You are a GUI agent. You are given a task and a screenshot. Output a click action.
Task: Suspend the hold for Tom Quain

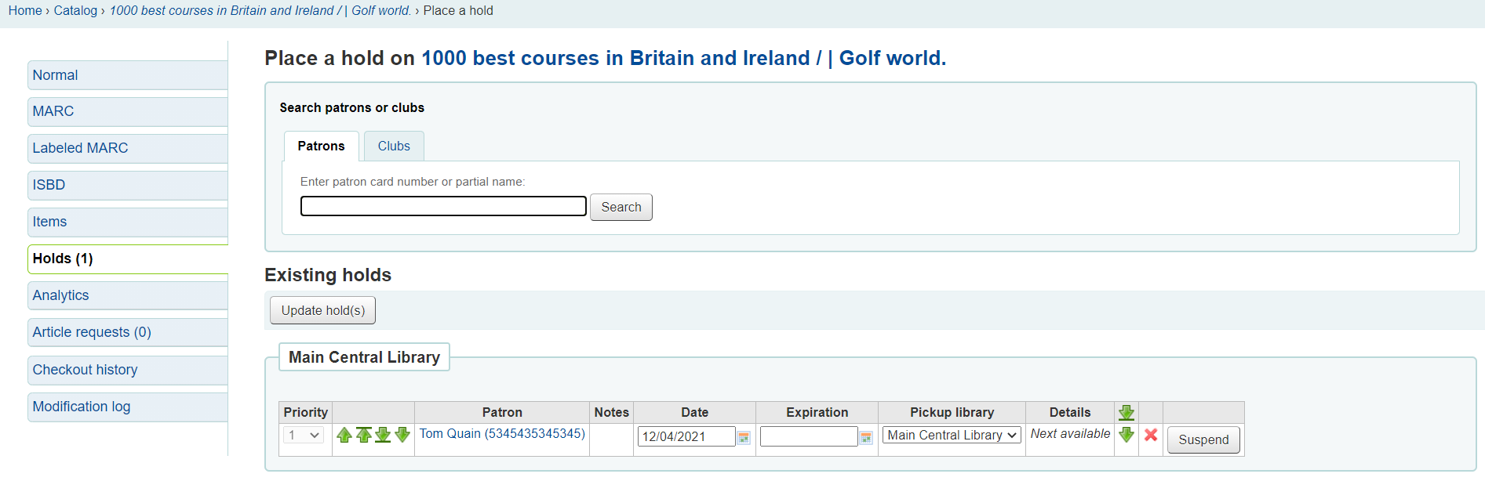tap(1203, 439)
